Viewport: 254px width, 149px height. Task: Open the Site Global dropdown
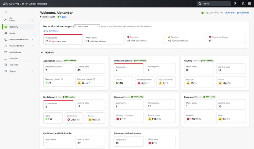pyautogui.click(x=18, y=20)
